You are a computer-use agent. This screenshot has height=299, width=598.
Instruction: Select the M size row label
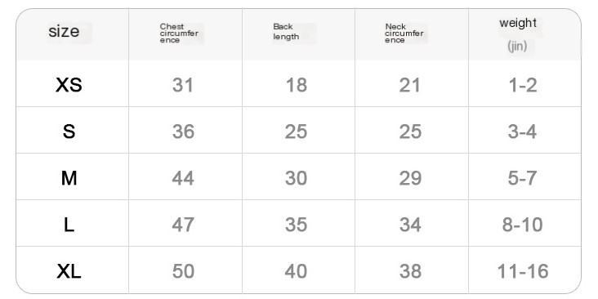(x=69, y=178)
